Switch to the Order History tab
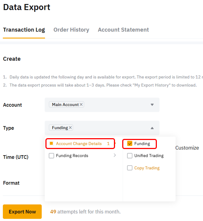This screenshot has width=203, height=221. pyautogui.click(x=71, y=30)
